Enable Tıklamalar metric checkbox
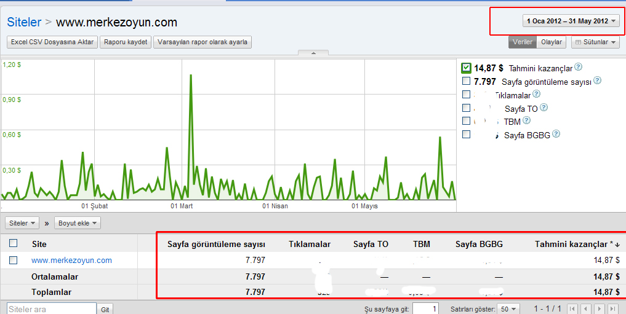 [466, 95]
